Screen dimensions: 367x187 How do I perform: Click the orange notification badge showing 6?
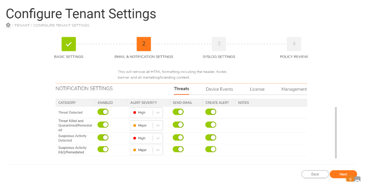tap(350, 179)
